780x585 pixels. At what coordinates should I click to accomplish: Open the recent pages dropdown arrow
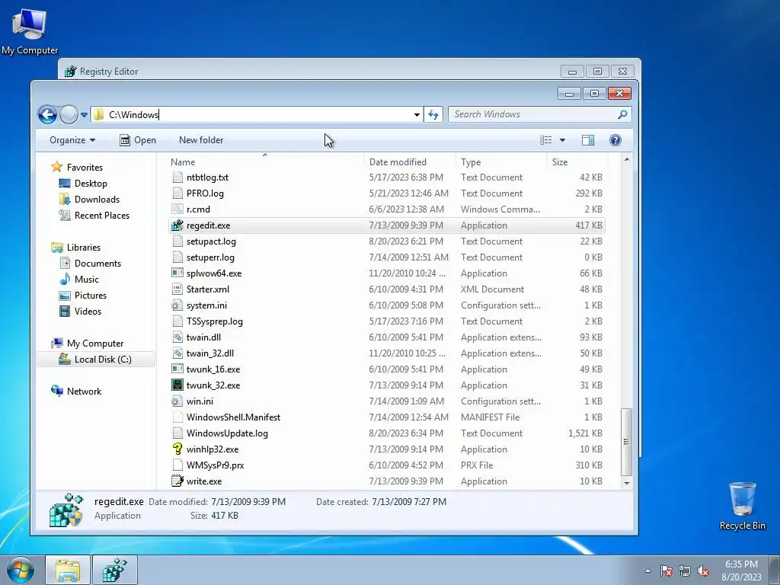[84, 115]
